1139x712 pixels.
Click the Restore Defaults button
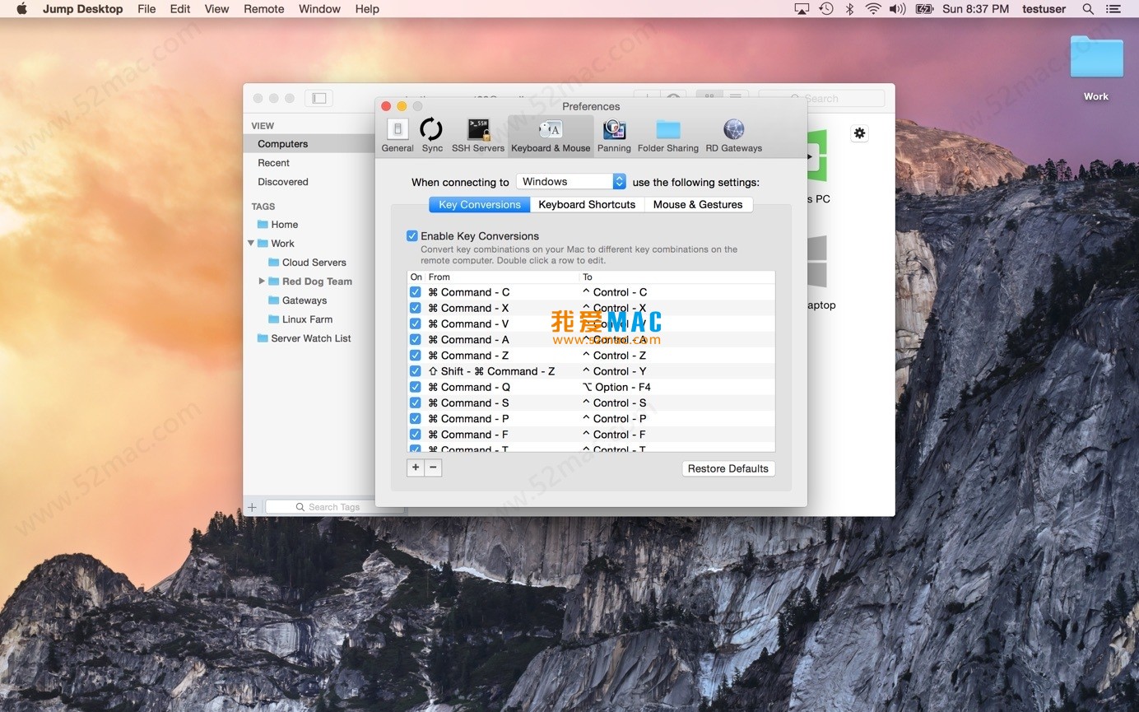click(728, 468)
